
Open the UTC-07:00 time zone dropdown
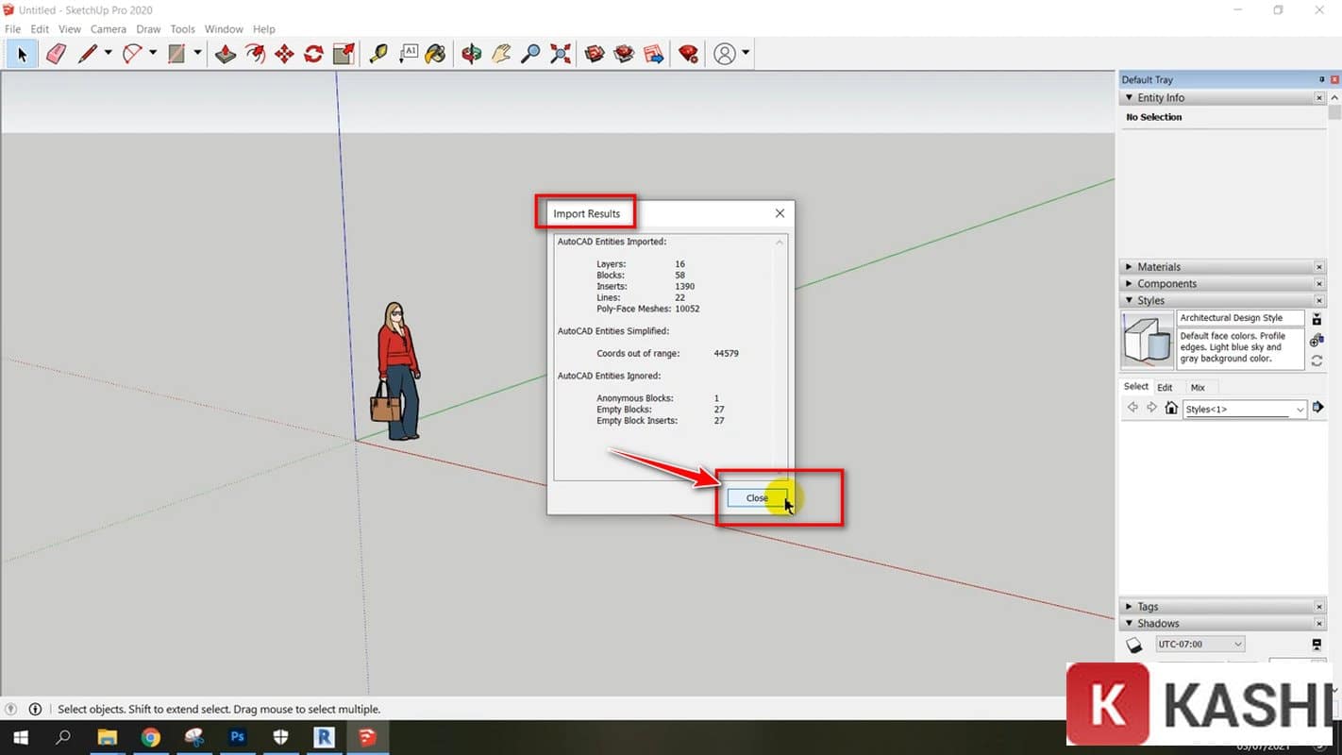[1199, 644]
